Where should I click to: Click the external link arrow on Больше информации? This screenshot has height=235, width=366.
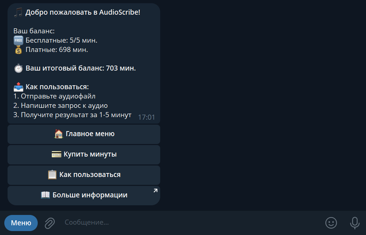(155, 191)
